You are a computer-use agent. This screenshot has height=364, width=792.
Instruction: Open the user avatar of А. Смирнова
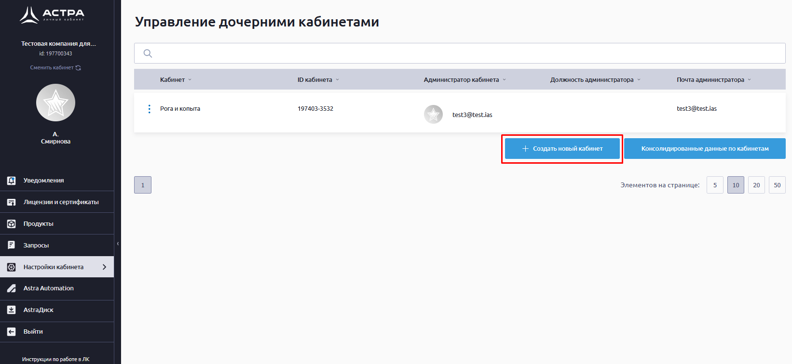click(55, 103)
